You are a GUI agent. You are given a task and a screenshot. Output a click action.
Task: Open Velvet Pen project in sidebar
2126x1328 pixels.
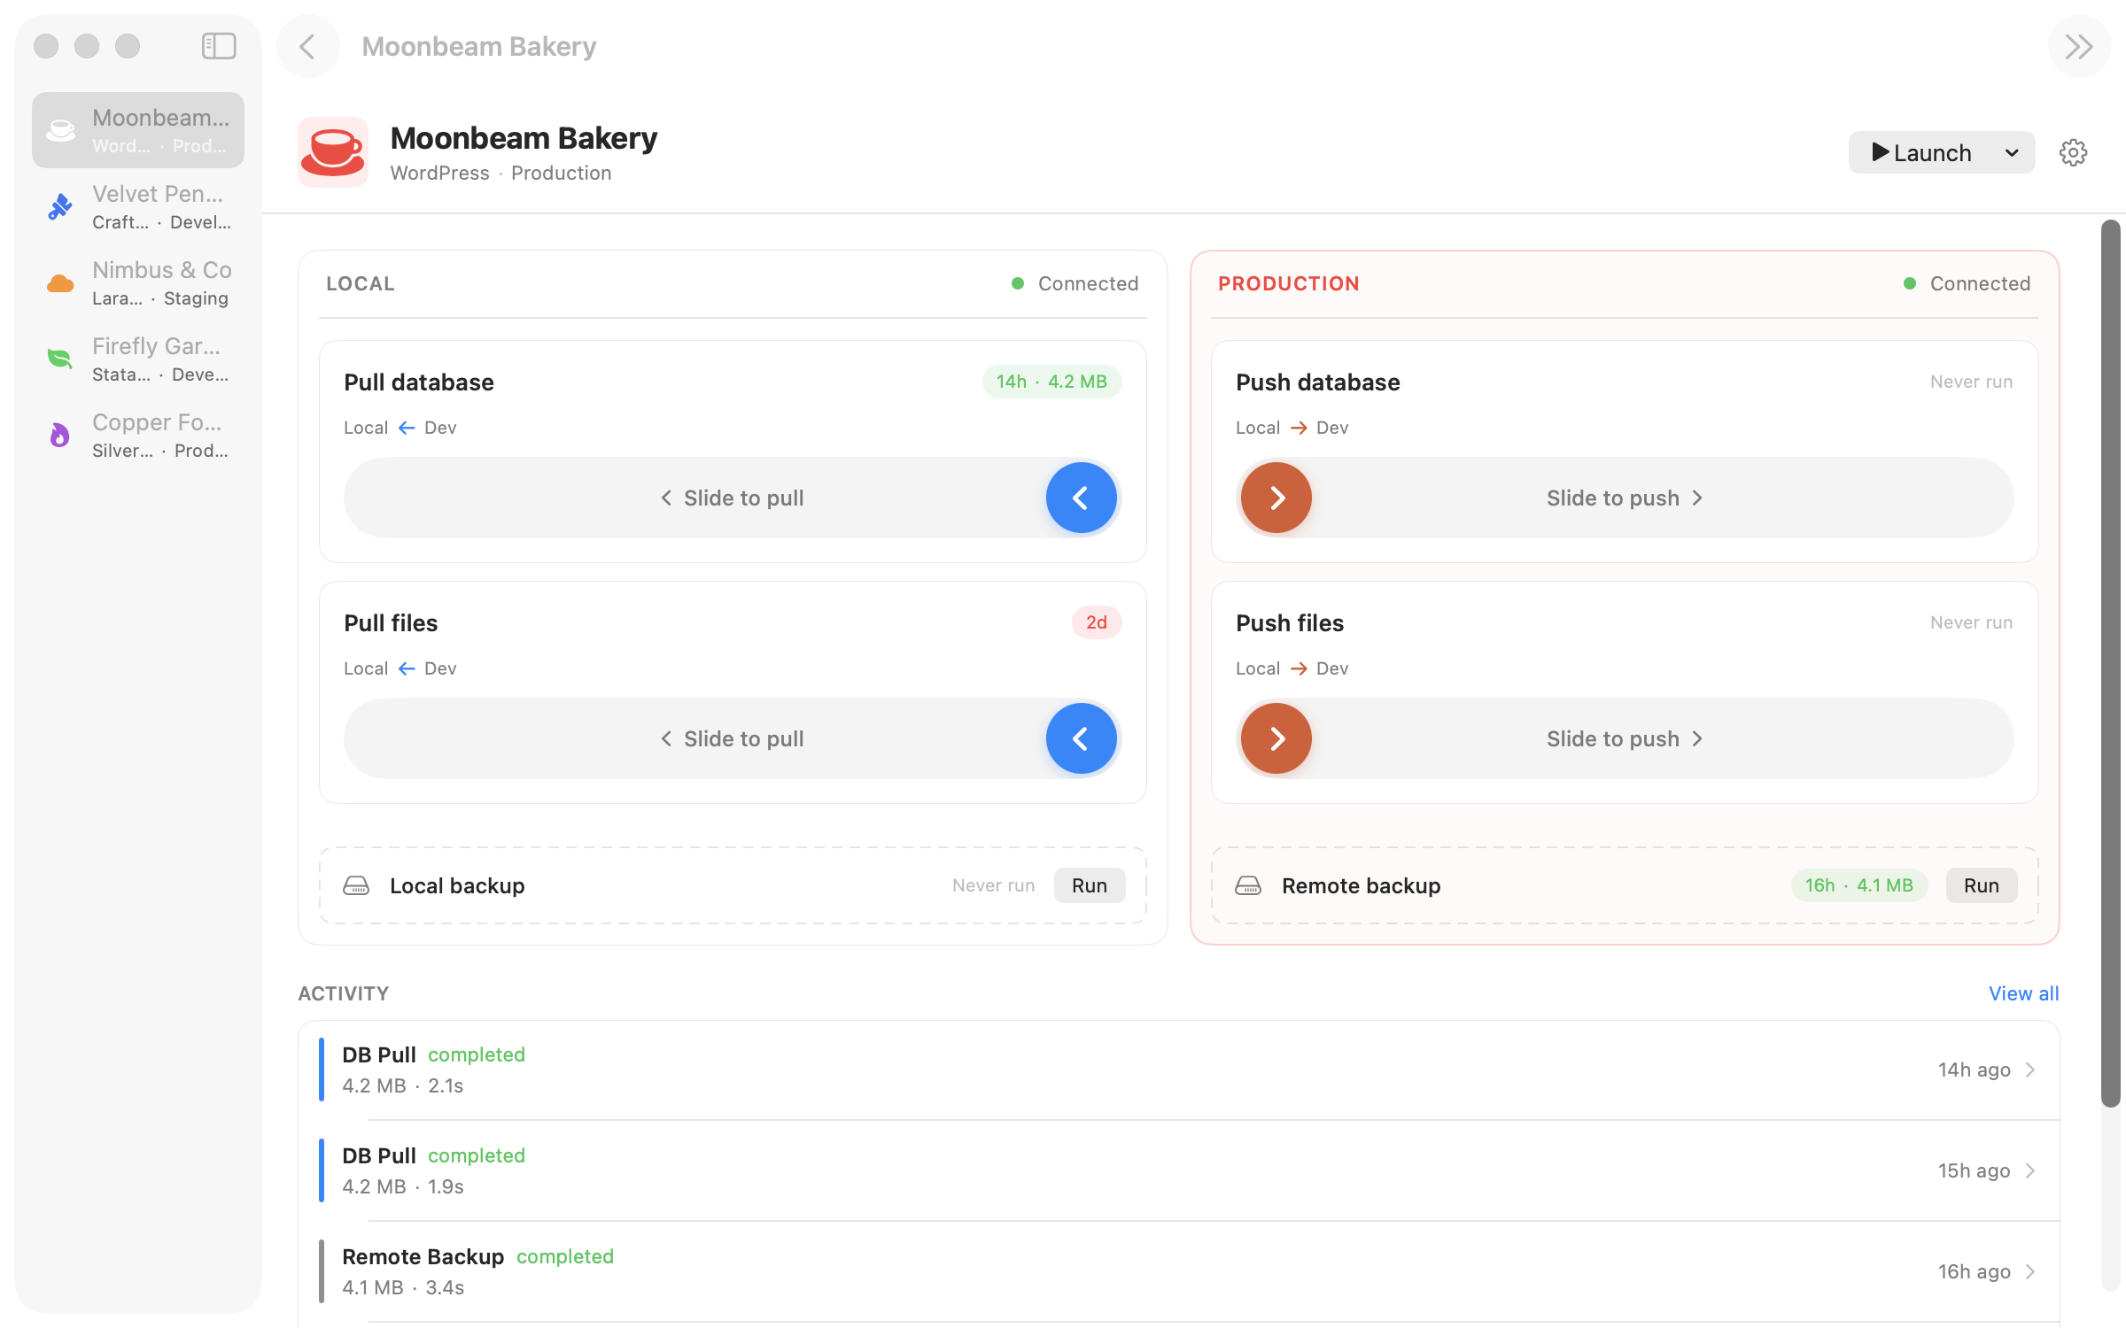(x=138, y=207)
